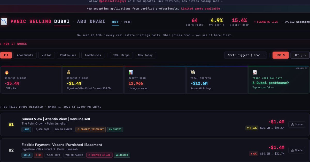
Task: Click the VILLA tag on listing #2
Action: tap(27, 155)
